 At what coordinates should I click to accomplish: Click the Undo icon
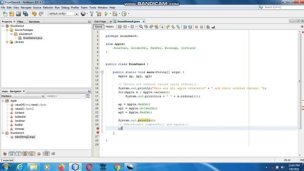click(x=34, y=14)
